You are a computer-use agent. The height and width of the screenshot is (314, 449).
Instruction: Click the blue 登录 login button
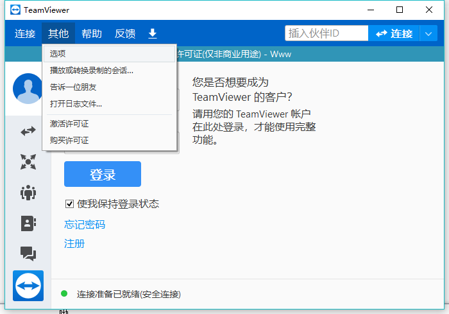click(103, 174)
